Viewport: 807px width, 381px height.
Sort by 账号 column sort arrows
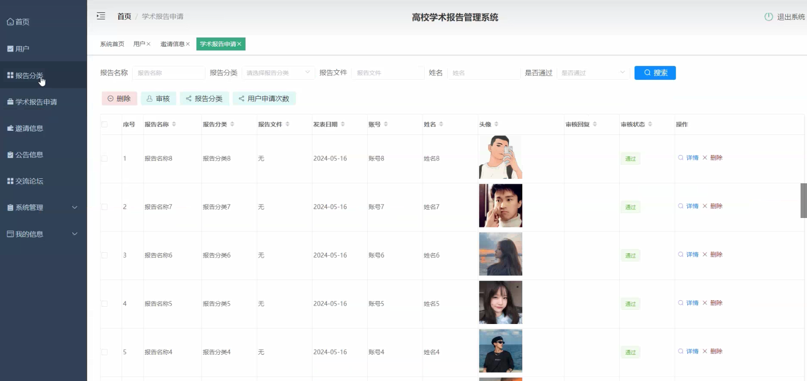pos(386,124)
